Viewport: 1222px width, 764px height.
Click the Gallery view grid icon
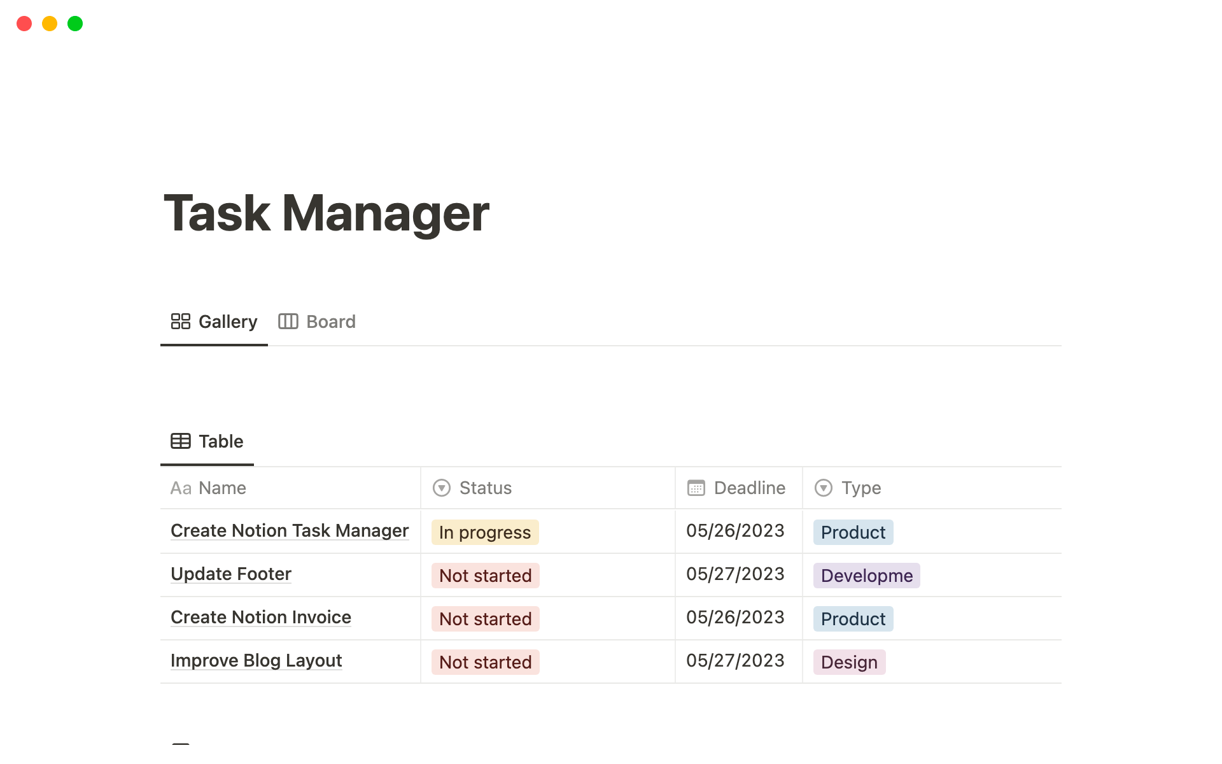point(180,322)
